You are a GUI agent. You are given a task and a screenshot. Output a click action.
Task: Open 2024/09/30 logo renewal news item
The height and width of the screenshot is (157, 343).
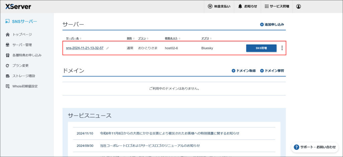coord(150,145)
